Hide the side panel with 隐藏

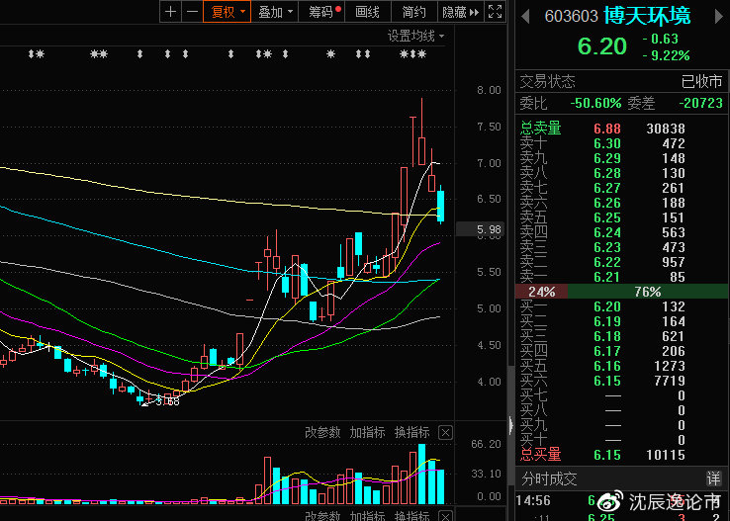click(460, 12)
